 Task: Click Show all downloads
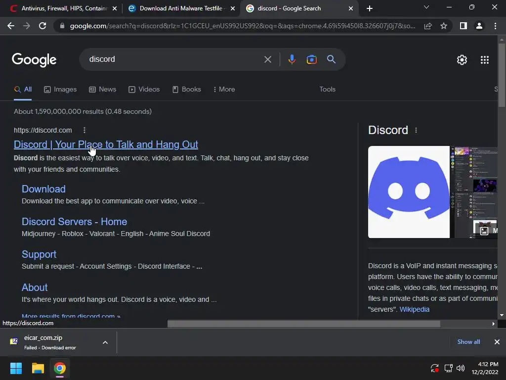(468, 342)
